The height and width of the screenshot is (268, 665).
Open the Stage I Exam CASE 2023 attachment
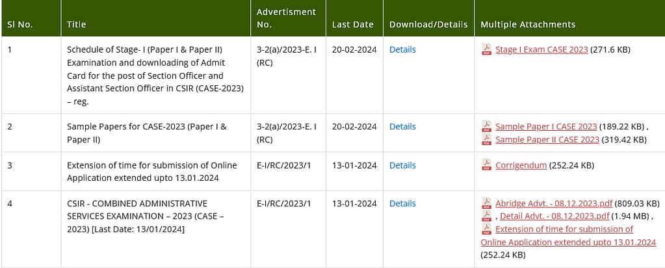[x=541, y=49]
